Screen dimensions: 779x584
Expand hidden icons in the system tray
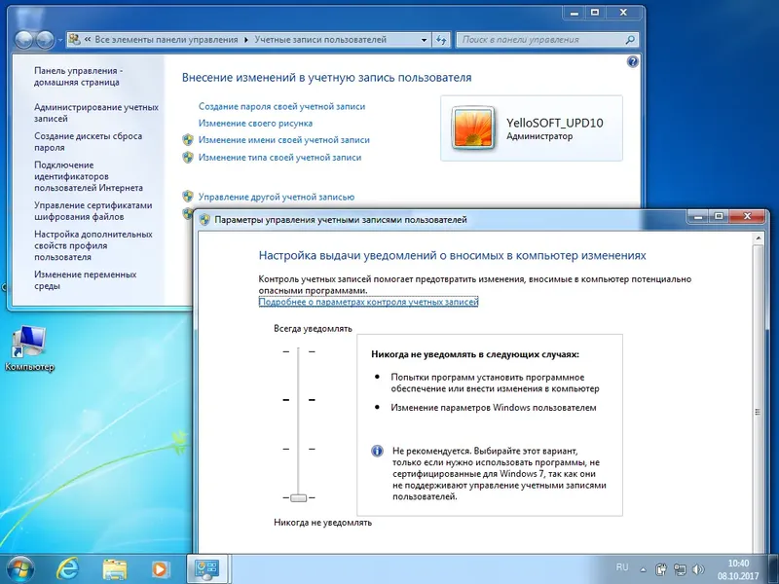pyautogui.click(x=643, y=569)
